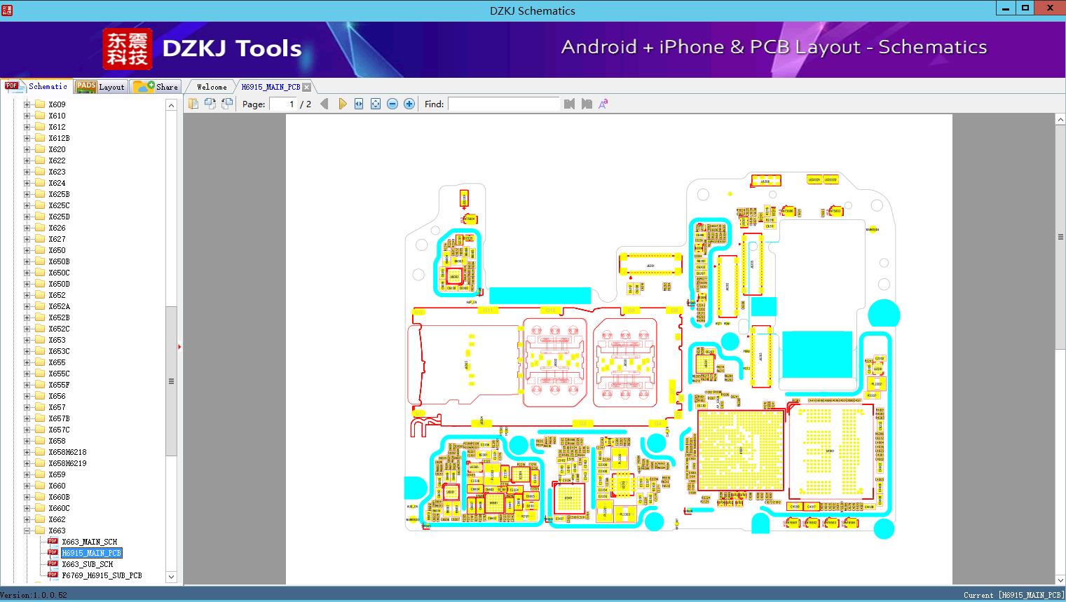
Task: Zoom out with the minus icon
Action: [x=392, y=104]
